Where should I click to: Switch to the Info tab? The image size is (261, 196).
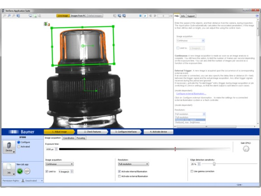click(183, 16)
